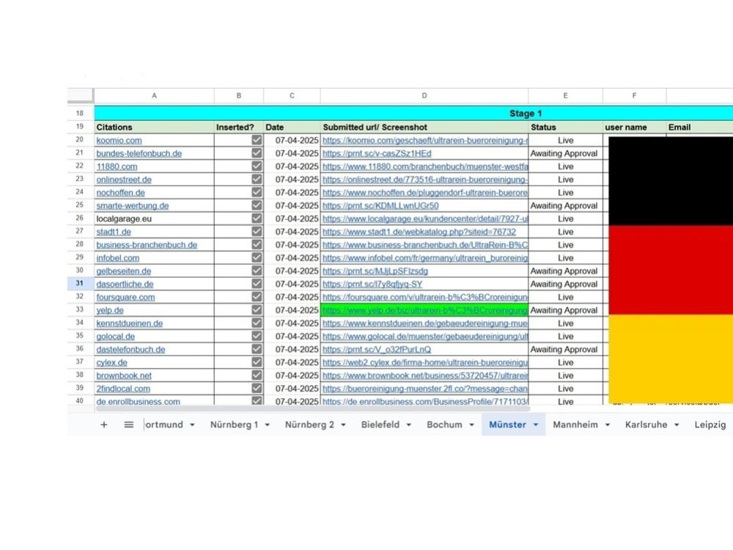733x550 pixels.
Task: Switch to the Karlsruhe sheet
Action: (x=646, y=425)
